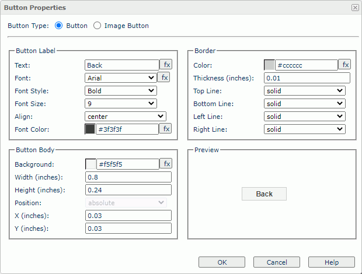Open the fx formula editor for Font
Screen dimensions: 362x274
164,78
